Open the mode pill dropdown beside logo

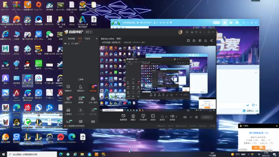pos(88,32)
